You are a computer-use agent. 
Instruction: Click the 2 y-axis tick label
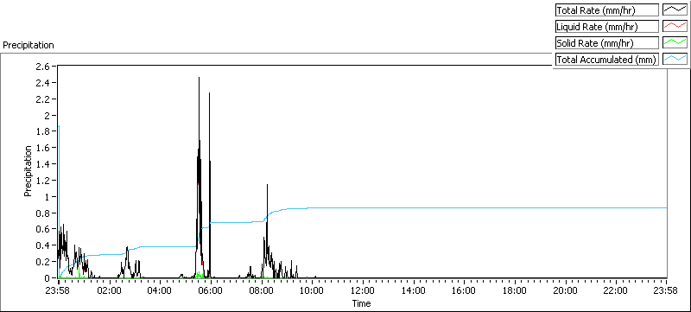tap(48, 115)
